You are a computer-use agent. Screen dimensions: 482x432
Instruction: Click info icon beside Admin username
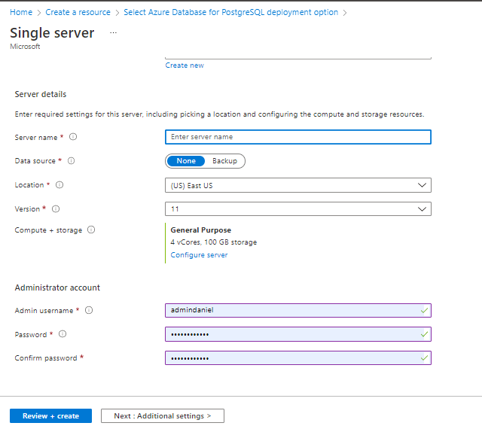88,310
